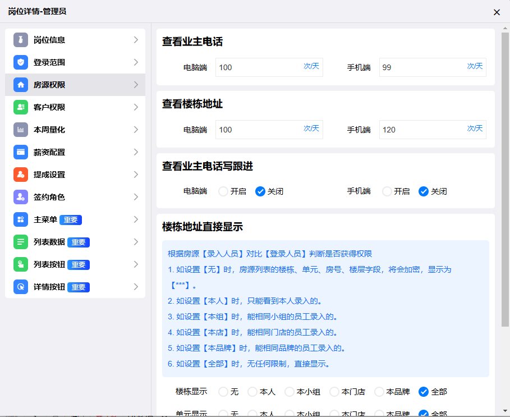Expand the 列表数据 chevron arrow

pyautogui.click(x=136, y=242)
